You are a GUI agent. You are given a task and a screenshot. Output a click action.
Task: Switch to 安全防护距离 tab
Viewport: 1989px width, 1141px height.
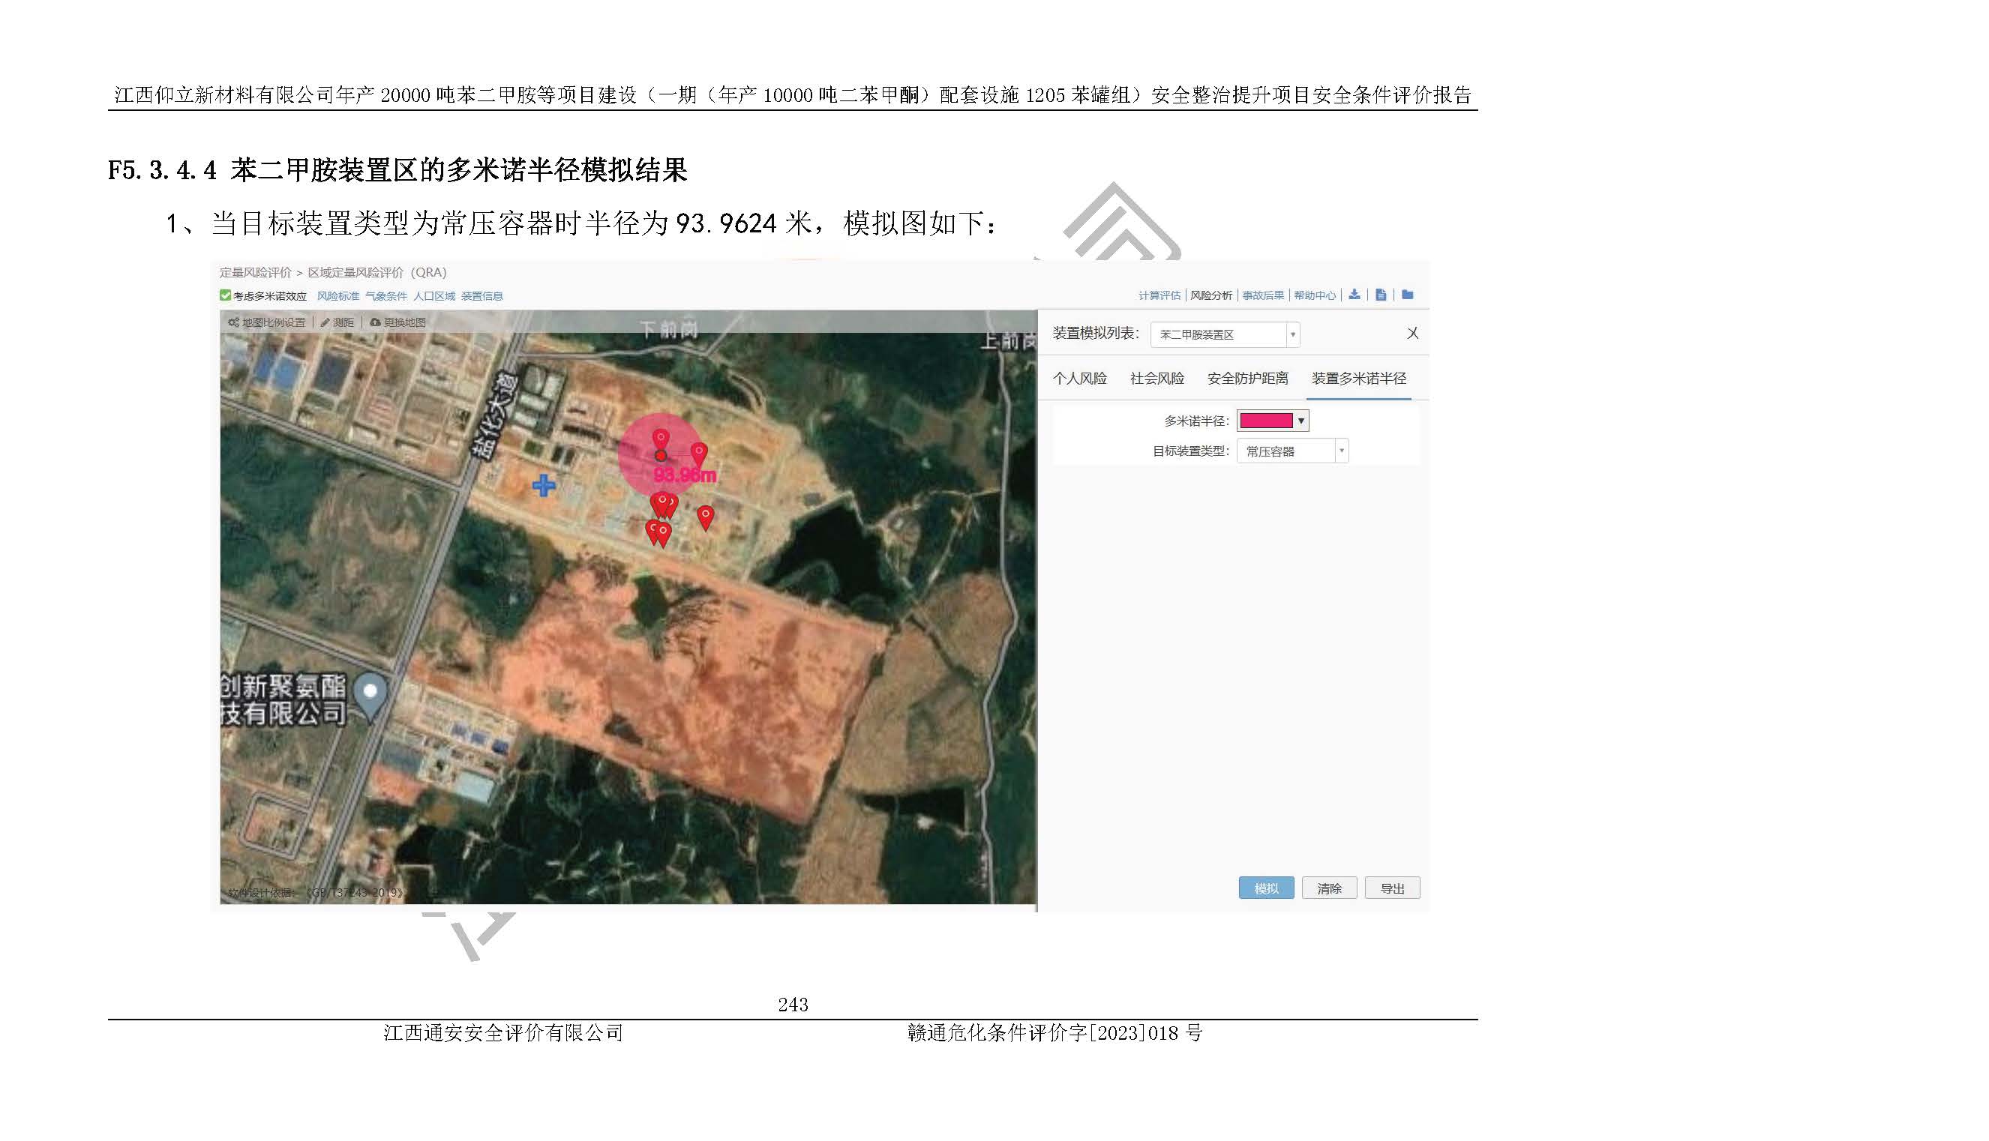[1246, 379]
